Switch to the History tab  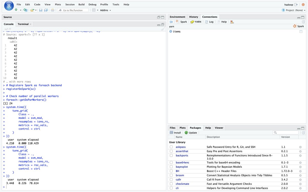tap(194, 17)
